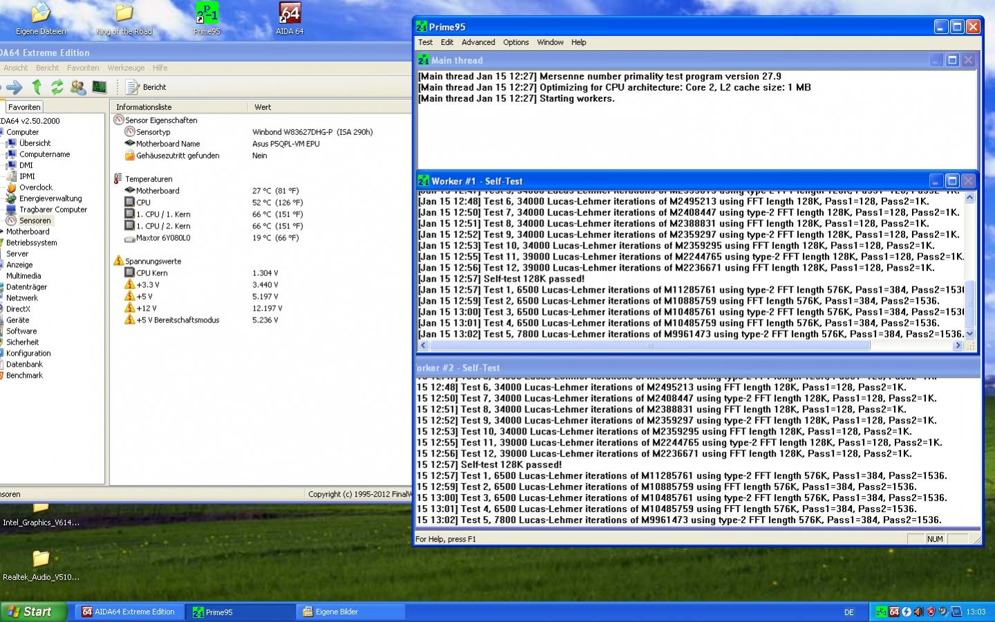Open Prime95 Edit menu

click(447, 42)
